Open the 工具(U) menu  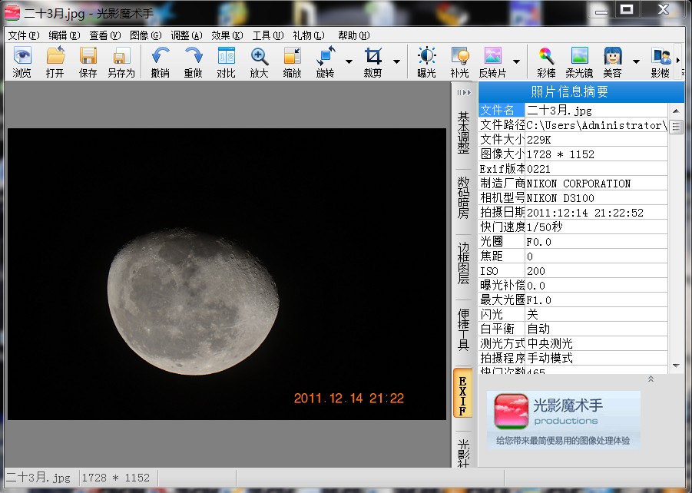[x=268, y=35]
